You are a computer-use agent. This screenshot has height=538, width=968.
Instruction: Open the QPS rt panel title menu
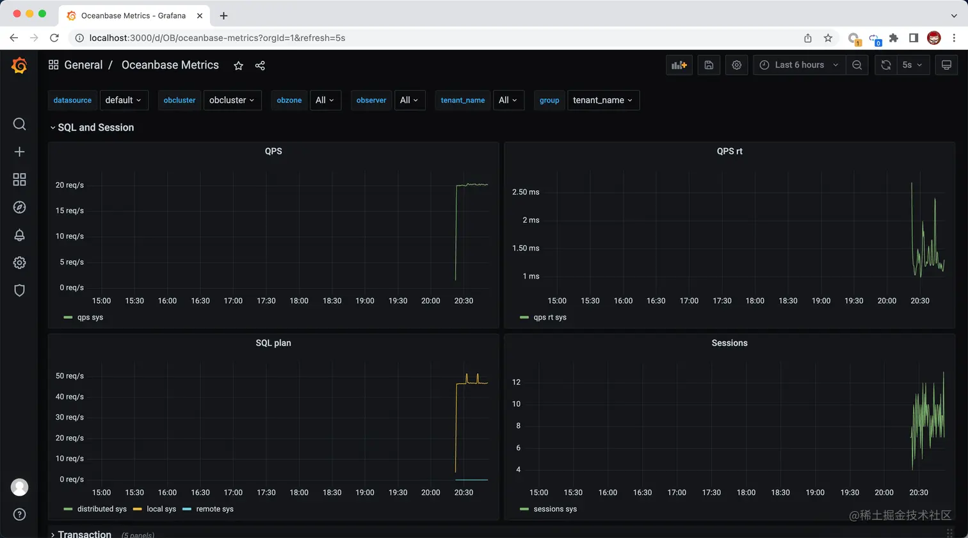coord(729,151)
